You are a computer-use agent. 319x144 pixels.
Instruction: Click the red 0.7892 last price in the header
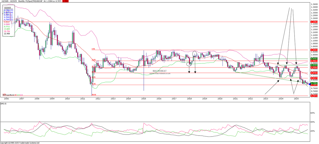65,1
